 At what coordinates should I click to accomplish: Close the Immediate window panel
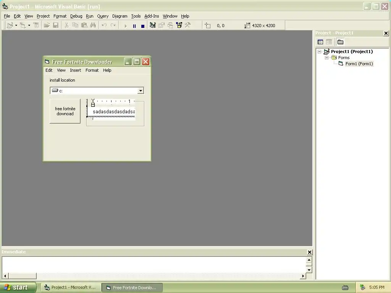(309, 253)
